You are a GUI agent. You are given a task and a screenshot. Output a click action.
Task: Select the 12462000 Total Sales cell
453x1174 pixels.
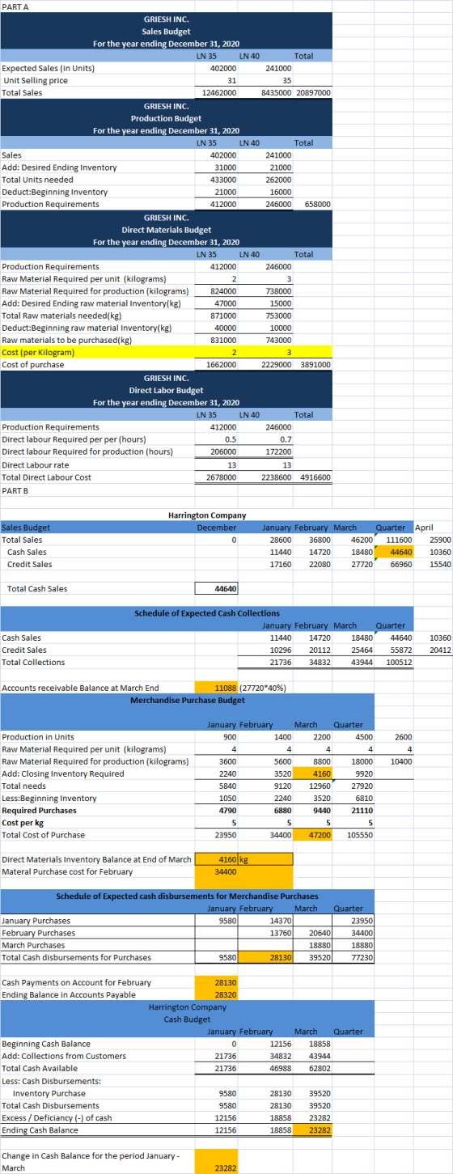point(218,92)
